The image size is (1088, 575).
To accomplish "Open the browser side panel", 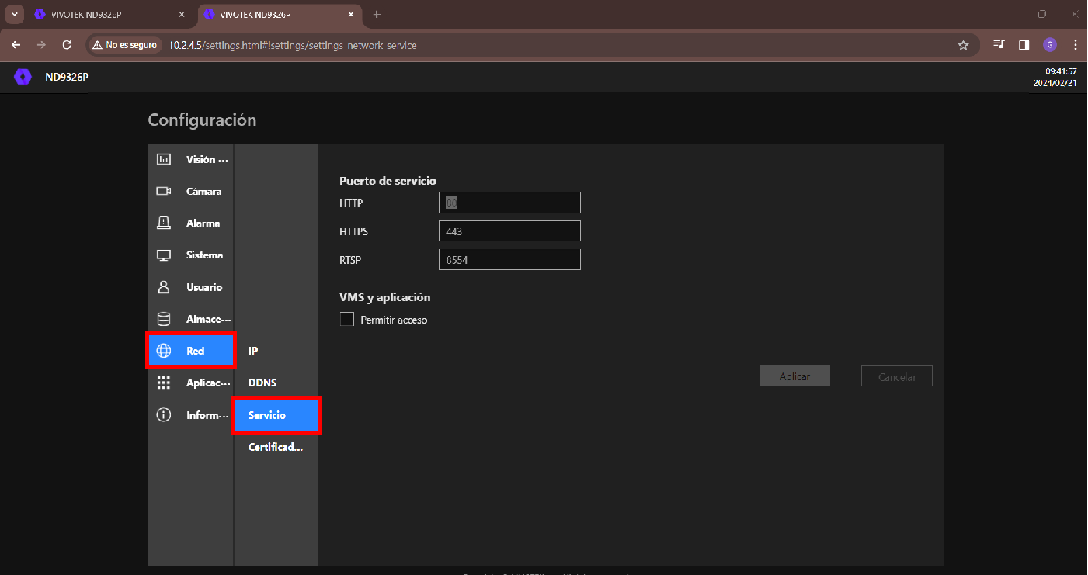I will point(1024,45).
